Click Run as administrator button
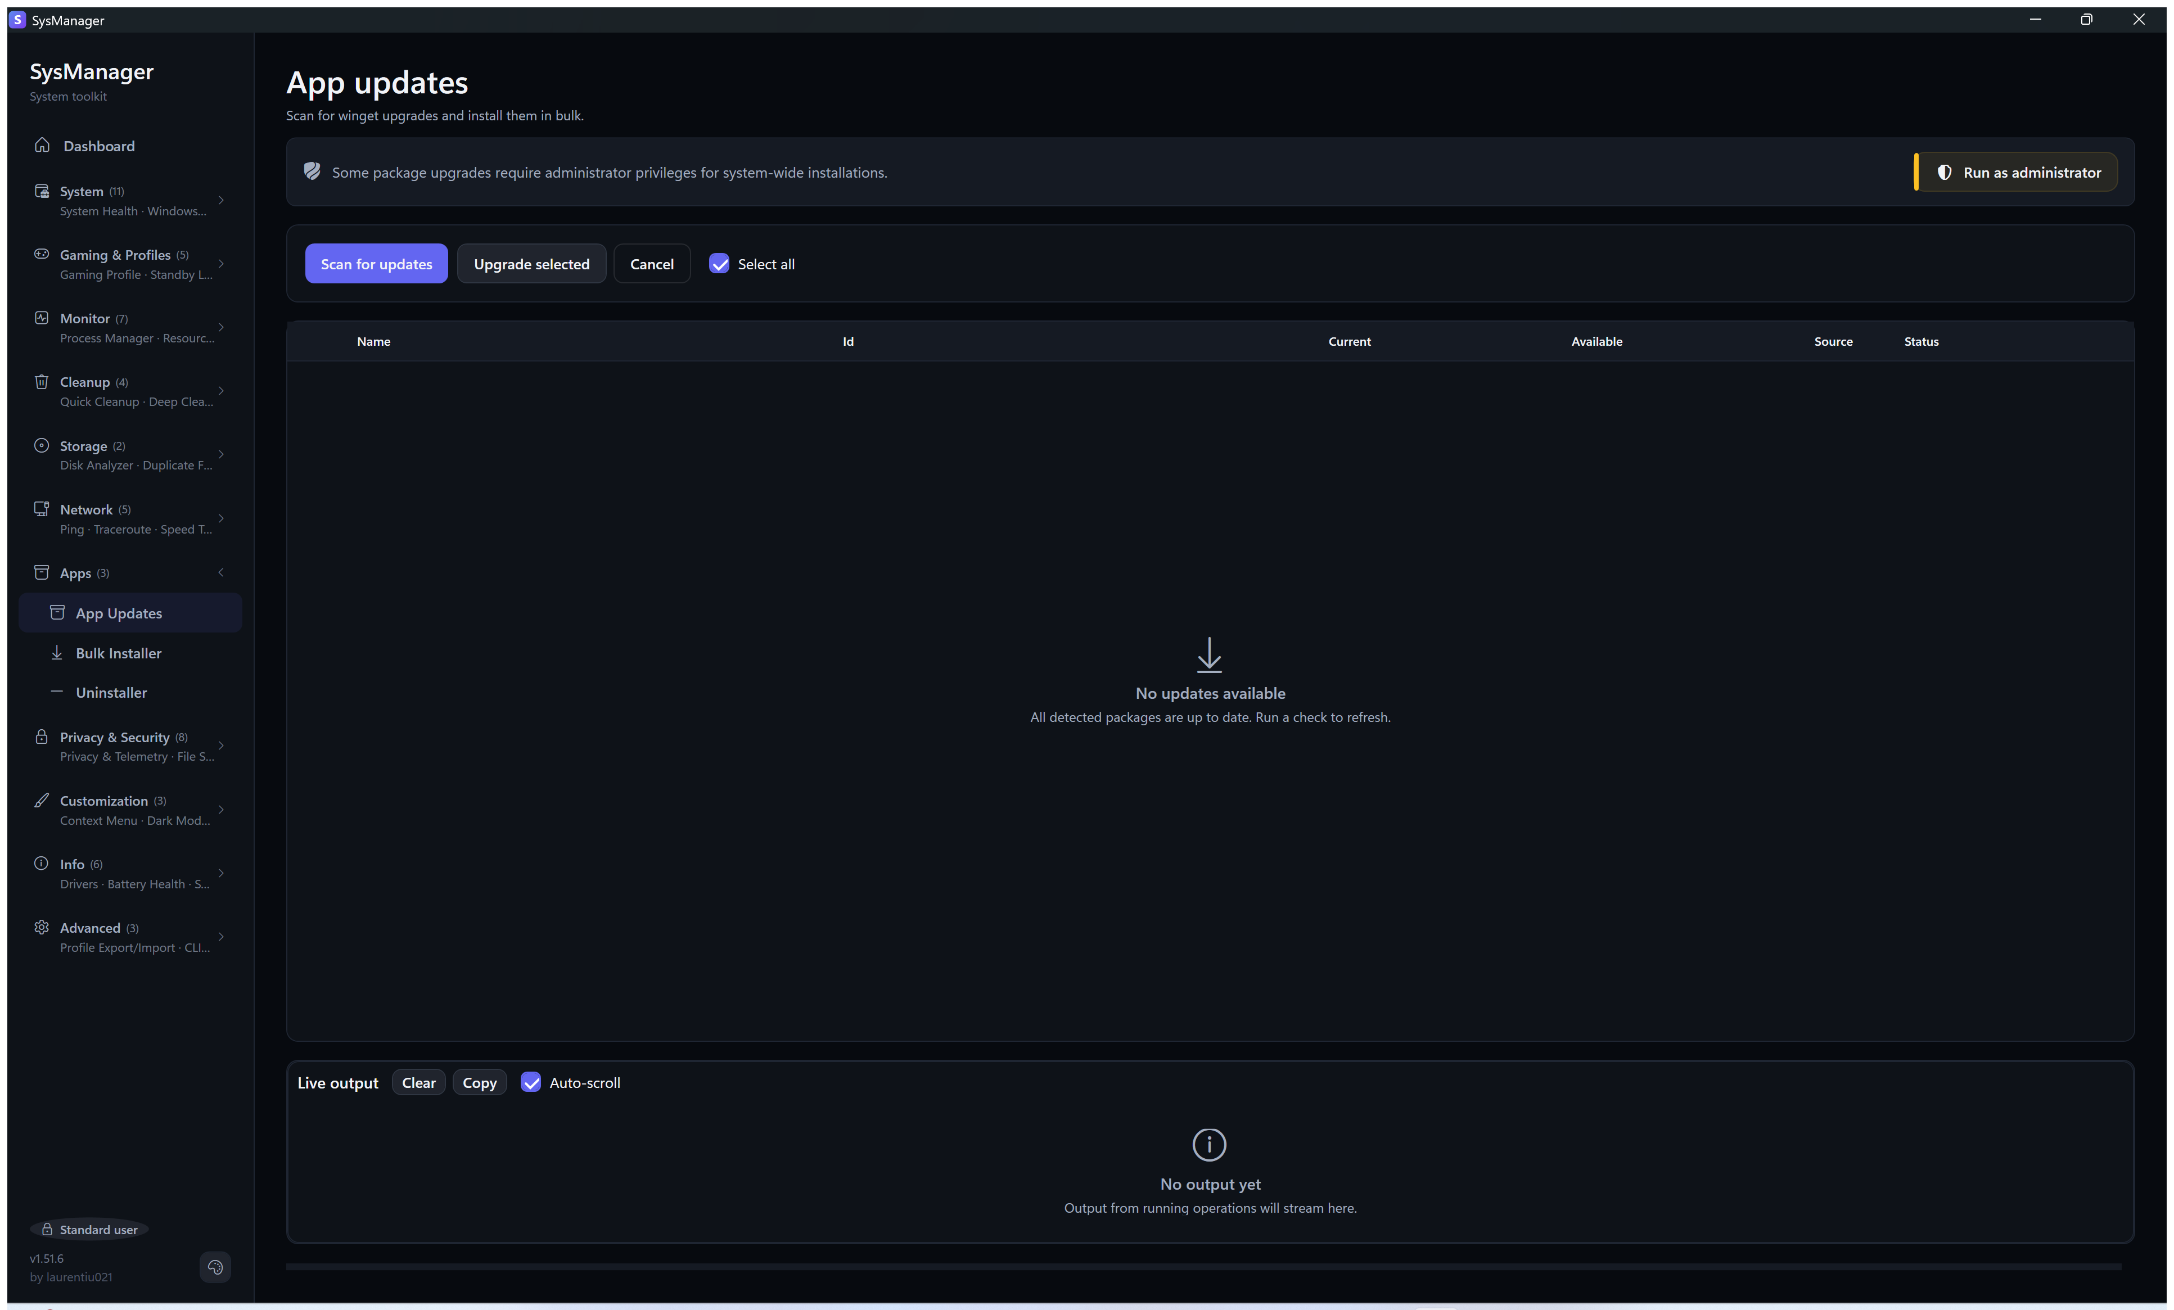This screenshot has width=2174, height=1310. (x=2016, y=172)
